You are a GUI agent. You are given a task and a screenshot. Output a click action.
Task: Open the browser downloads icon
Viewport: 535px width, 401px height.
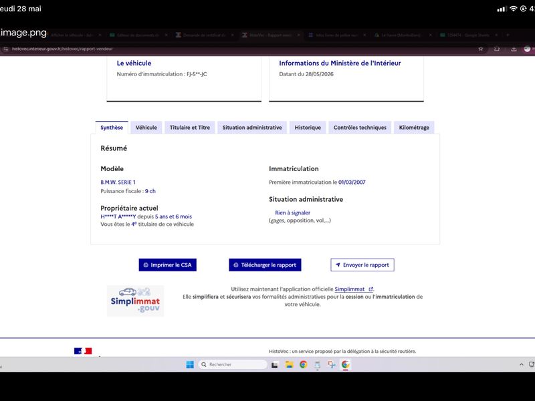514,49
